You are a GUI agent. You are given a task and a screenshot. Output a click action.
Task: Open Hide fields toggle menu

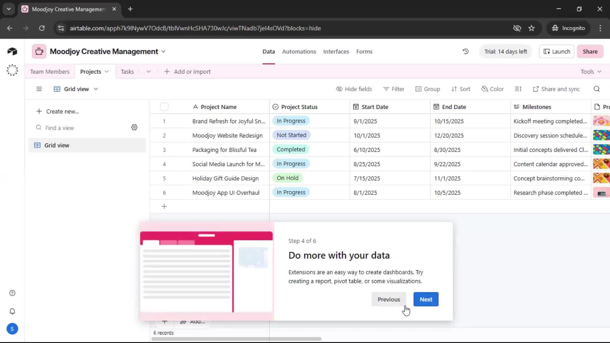pos(354,89)
